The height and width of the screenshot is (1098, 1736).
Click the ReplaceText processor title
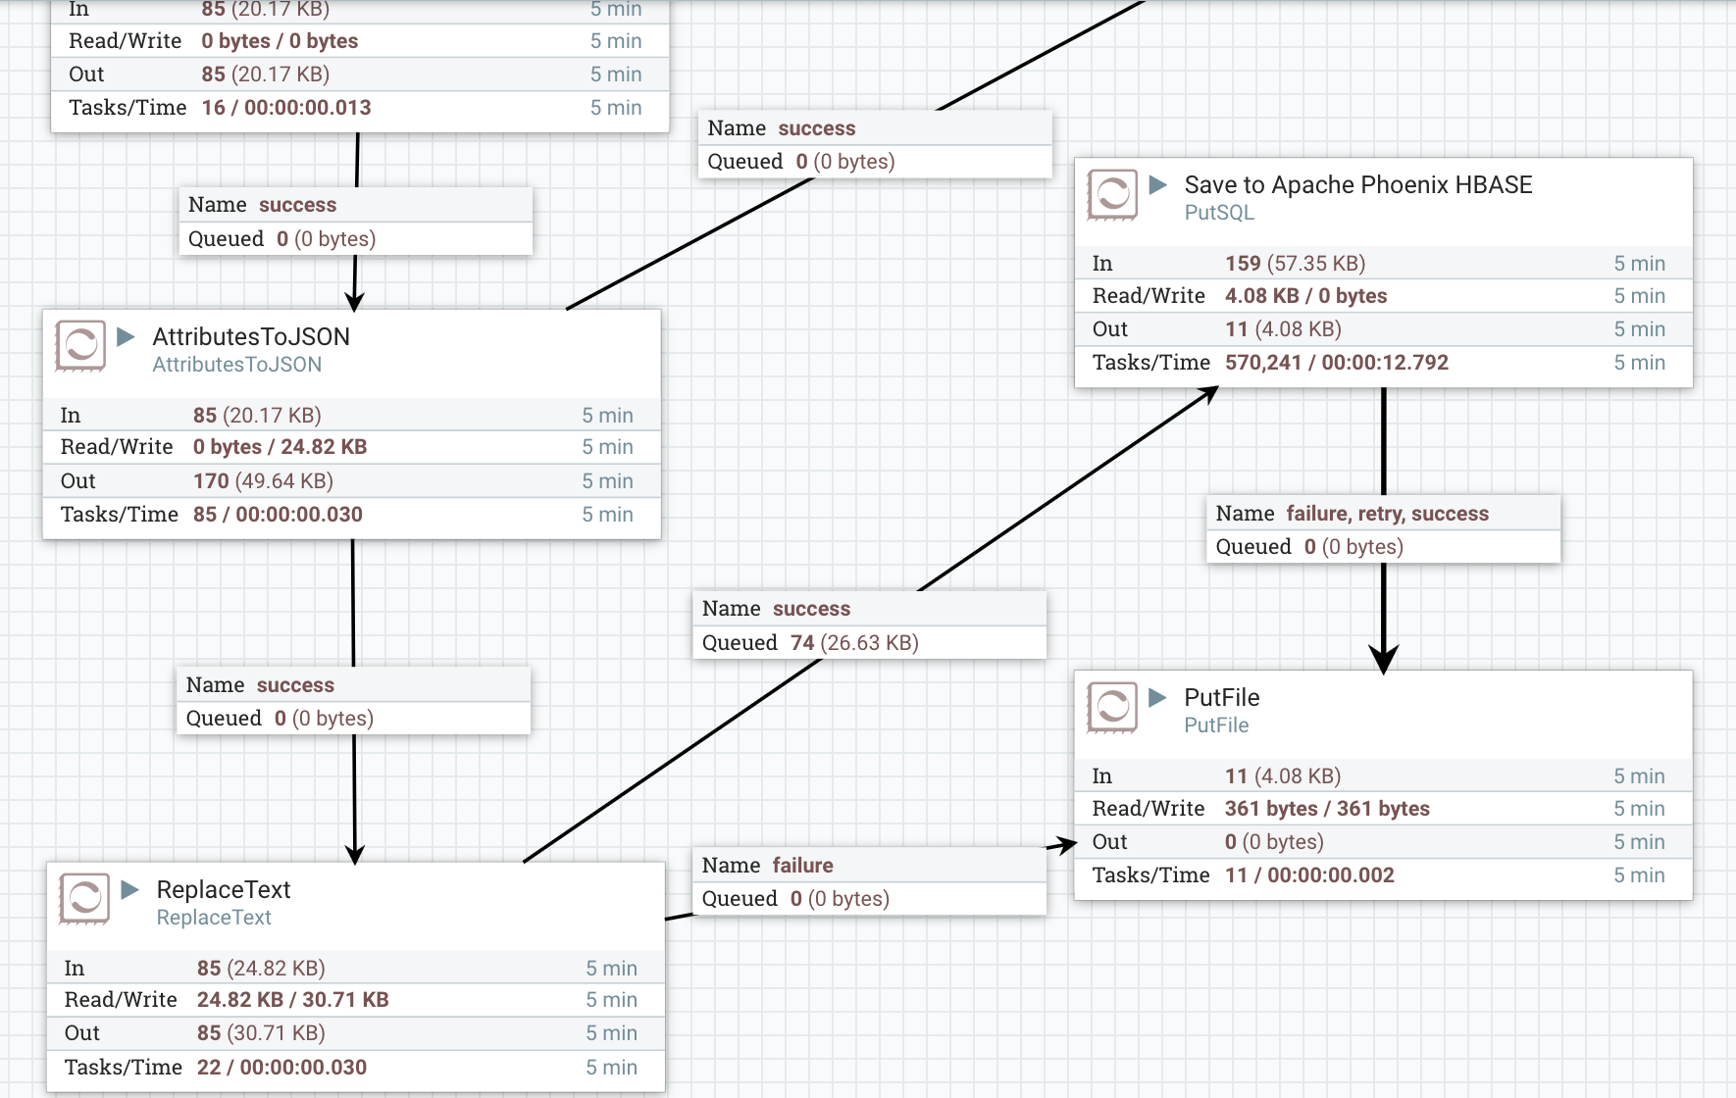[x=224, y=889]
